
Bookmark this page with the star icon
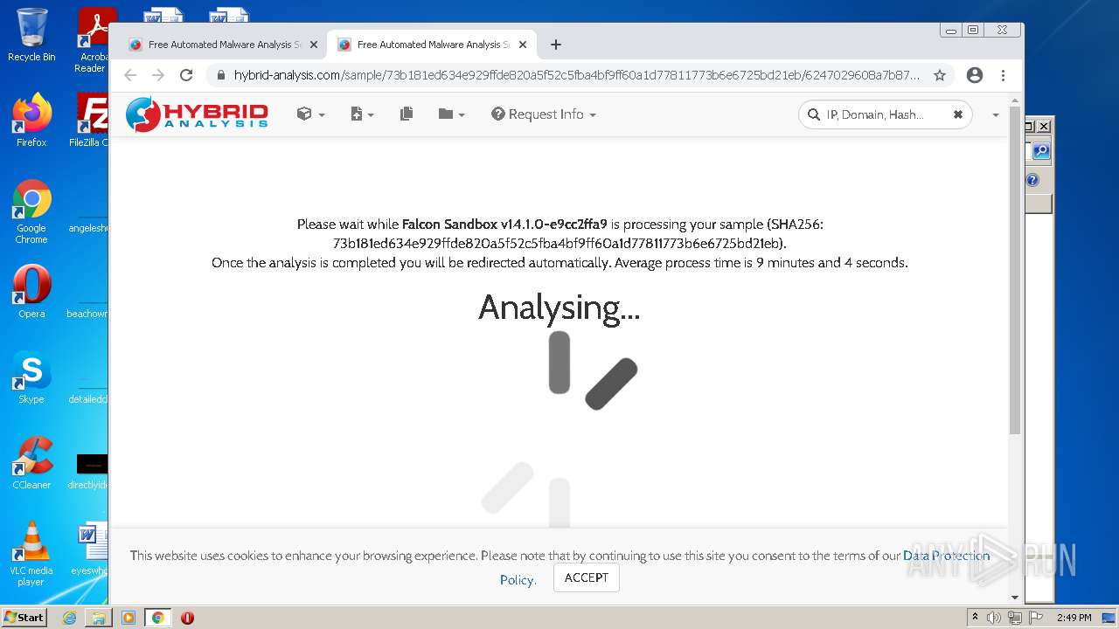pyautogui.click(x=940, y=75)
